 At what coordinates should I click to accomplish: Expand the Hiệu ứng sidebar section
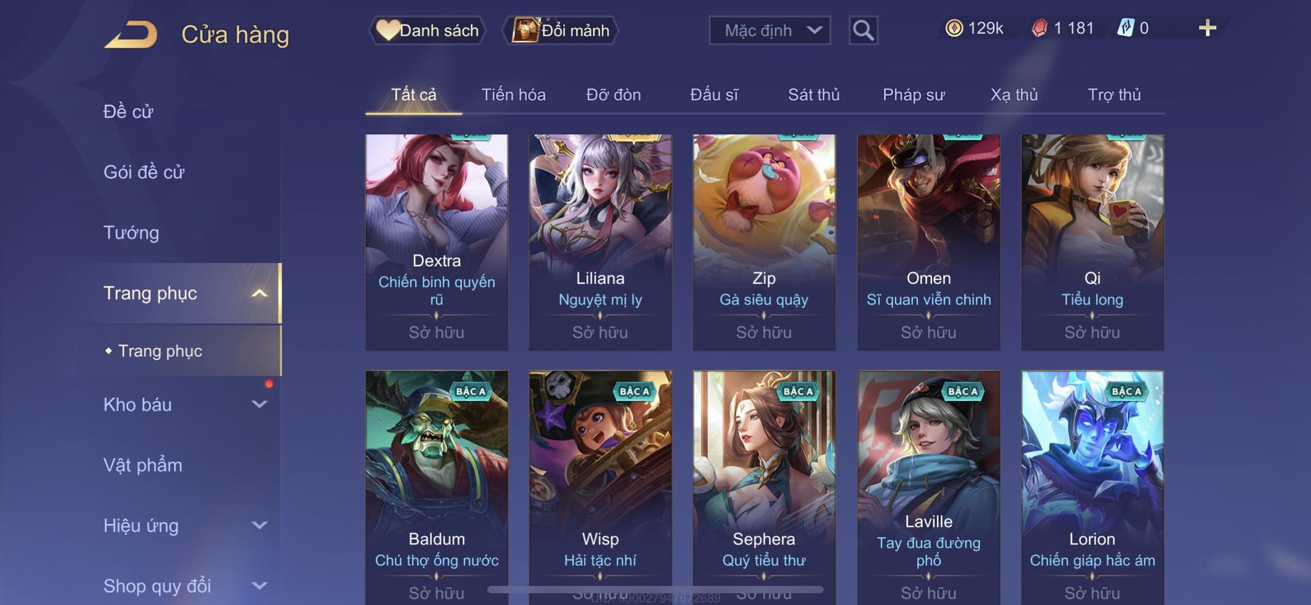tap(259, 525)
